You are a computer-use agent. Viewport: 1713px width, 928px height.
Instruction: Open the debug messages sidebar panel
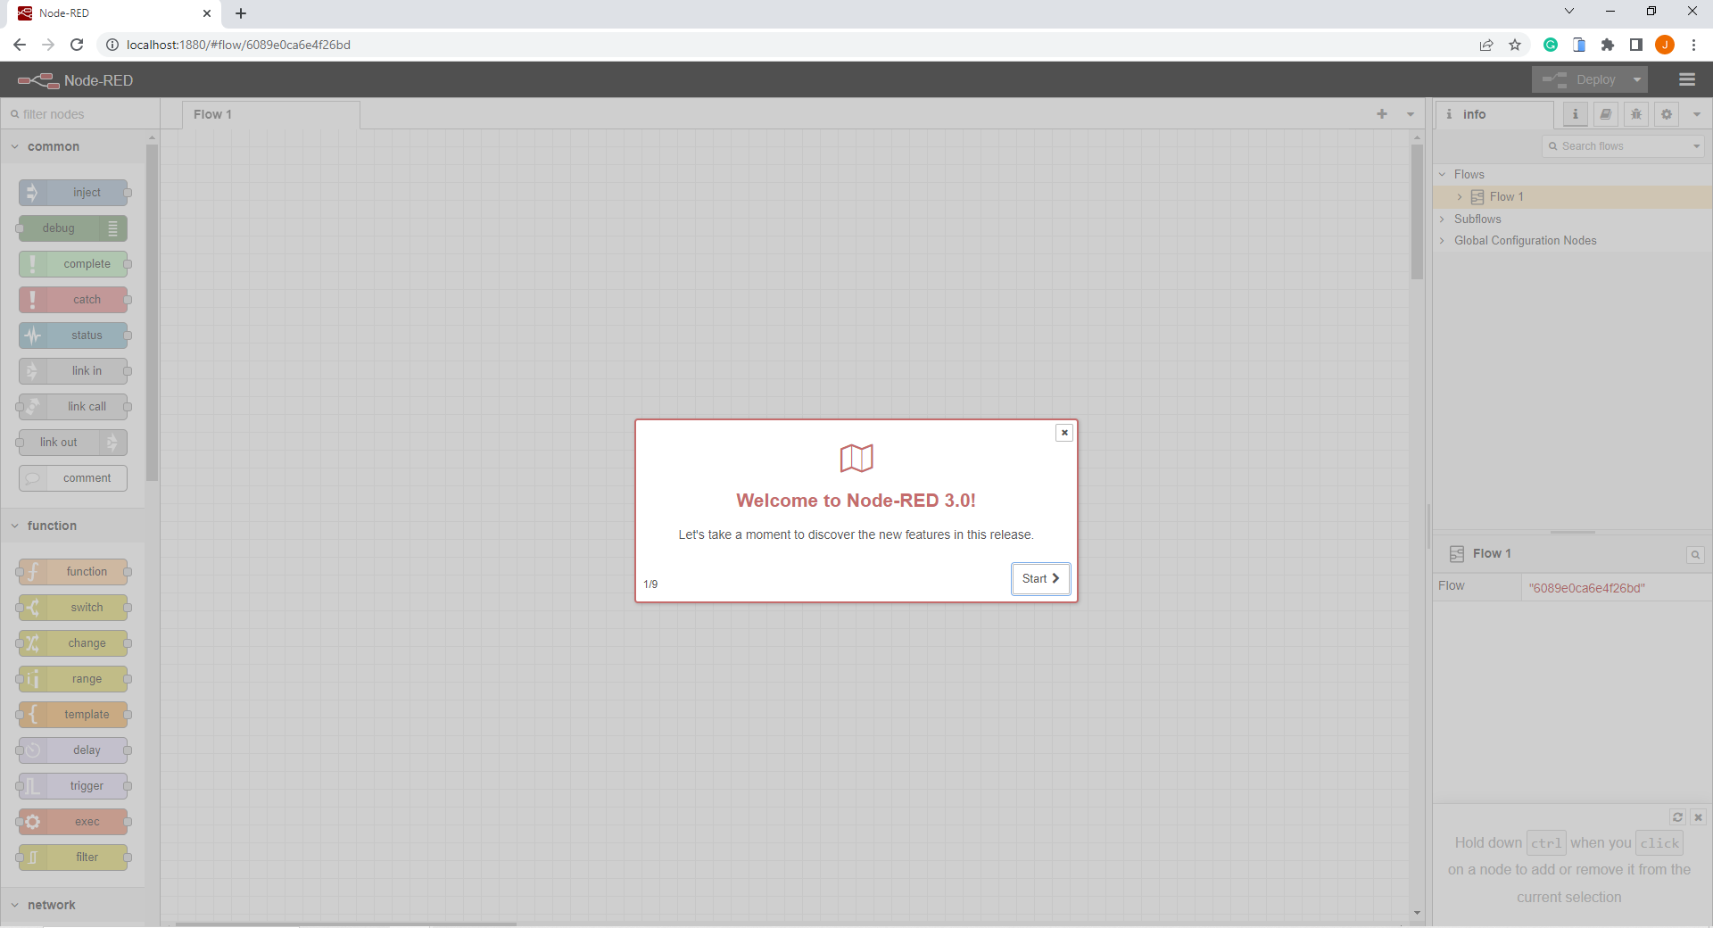1636,114
